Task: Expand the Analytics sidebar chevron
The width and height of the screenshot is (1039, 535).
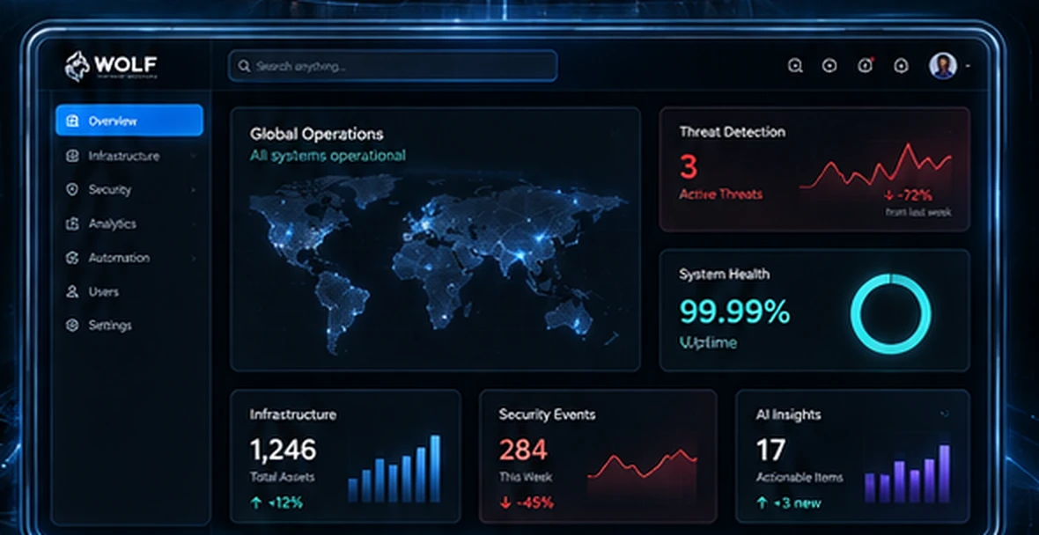Action: click(x=193, y=224)
